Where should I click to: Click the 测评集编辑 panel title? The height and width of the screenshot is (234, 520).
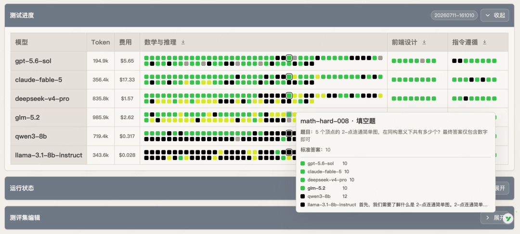pyautogui.click(x=25, y=218)
